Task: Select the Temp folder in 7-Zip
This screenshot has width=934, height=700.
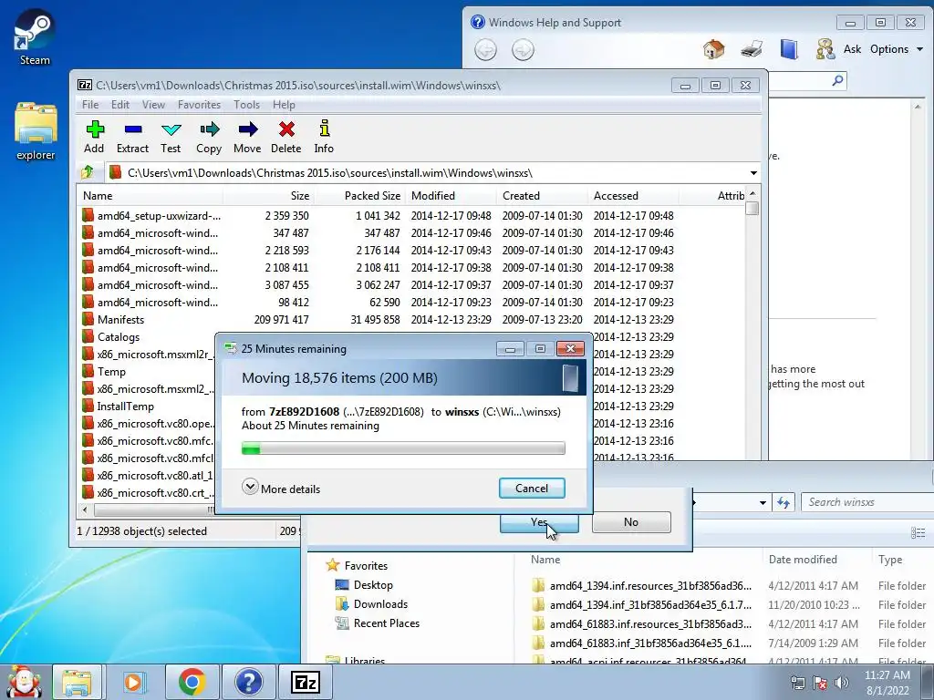Action: [111, 372]
